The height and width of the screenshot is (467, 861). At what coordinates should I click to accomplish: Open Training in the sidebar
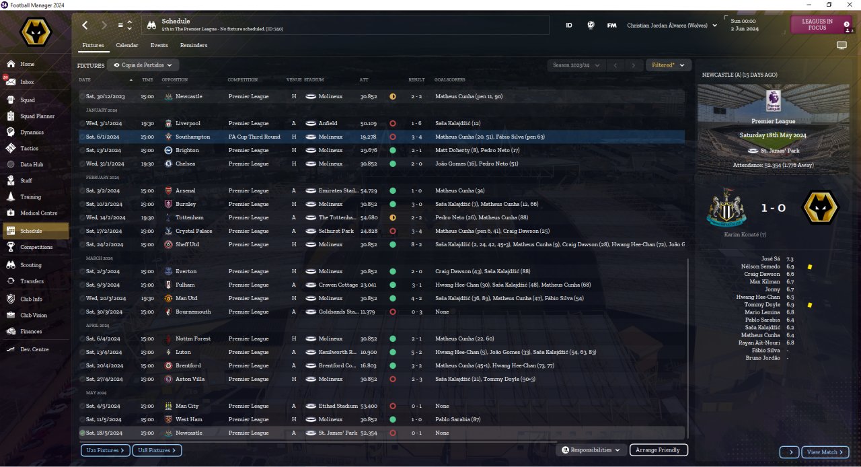[36, 196]
